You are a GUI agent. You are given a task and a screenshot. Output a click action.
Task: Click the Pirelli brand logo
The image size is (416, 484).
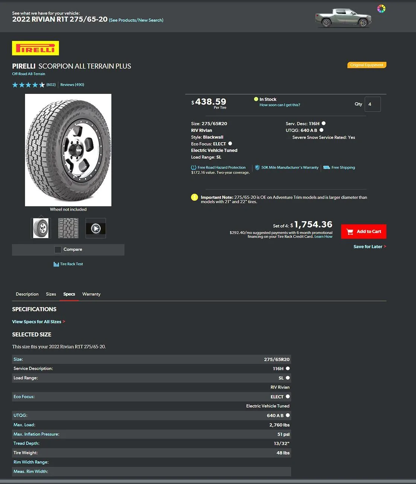35,48
